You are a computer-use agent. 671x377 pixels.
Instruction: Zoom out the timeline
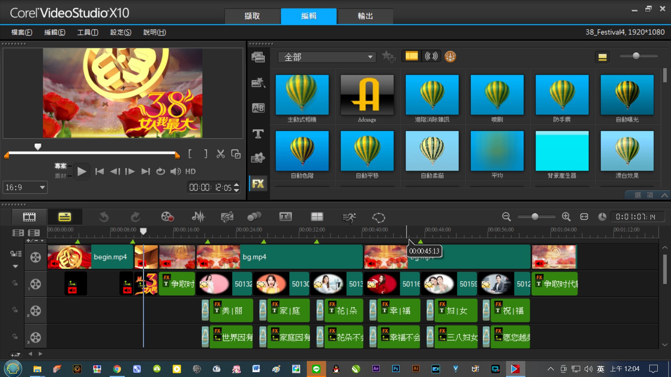tap(506, 217)
